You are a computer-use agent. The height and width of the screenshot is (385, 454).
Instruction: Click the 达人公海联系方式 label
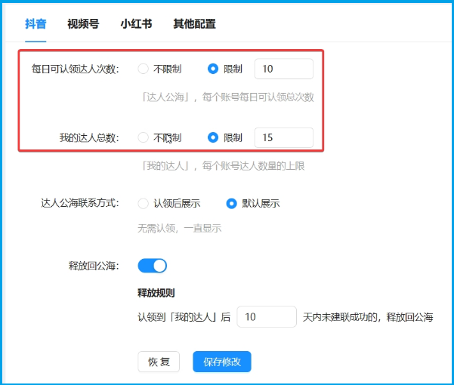point(80,203)
